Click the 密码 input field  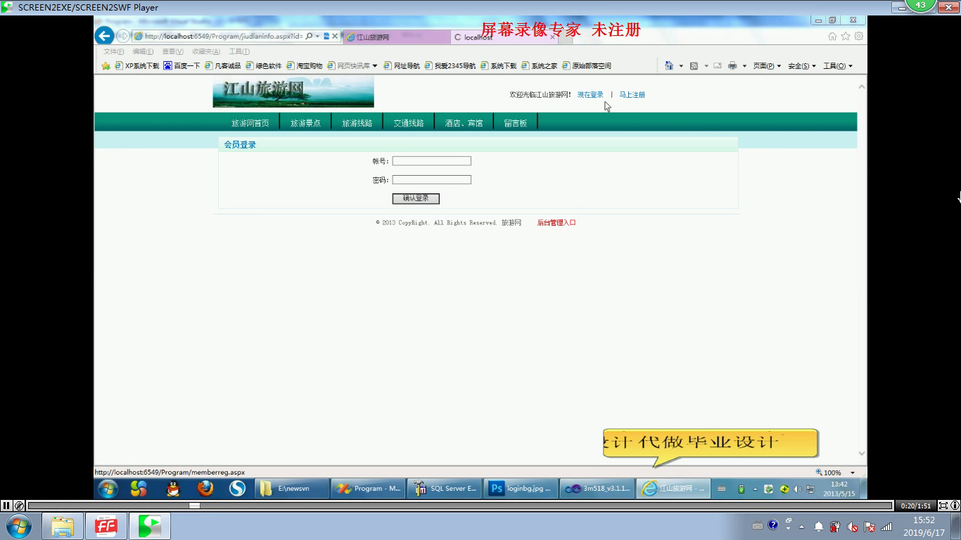point(431,180)
